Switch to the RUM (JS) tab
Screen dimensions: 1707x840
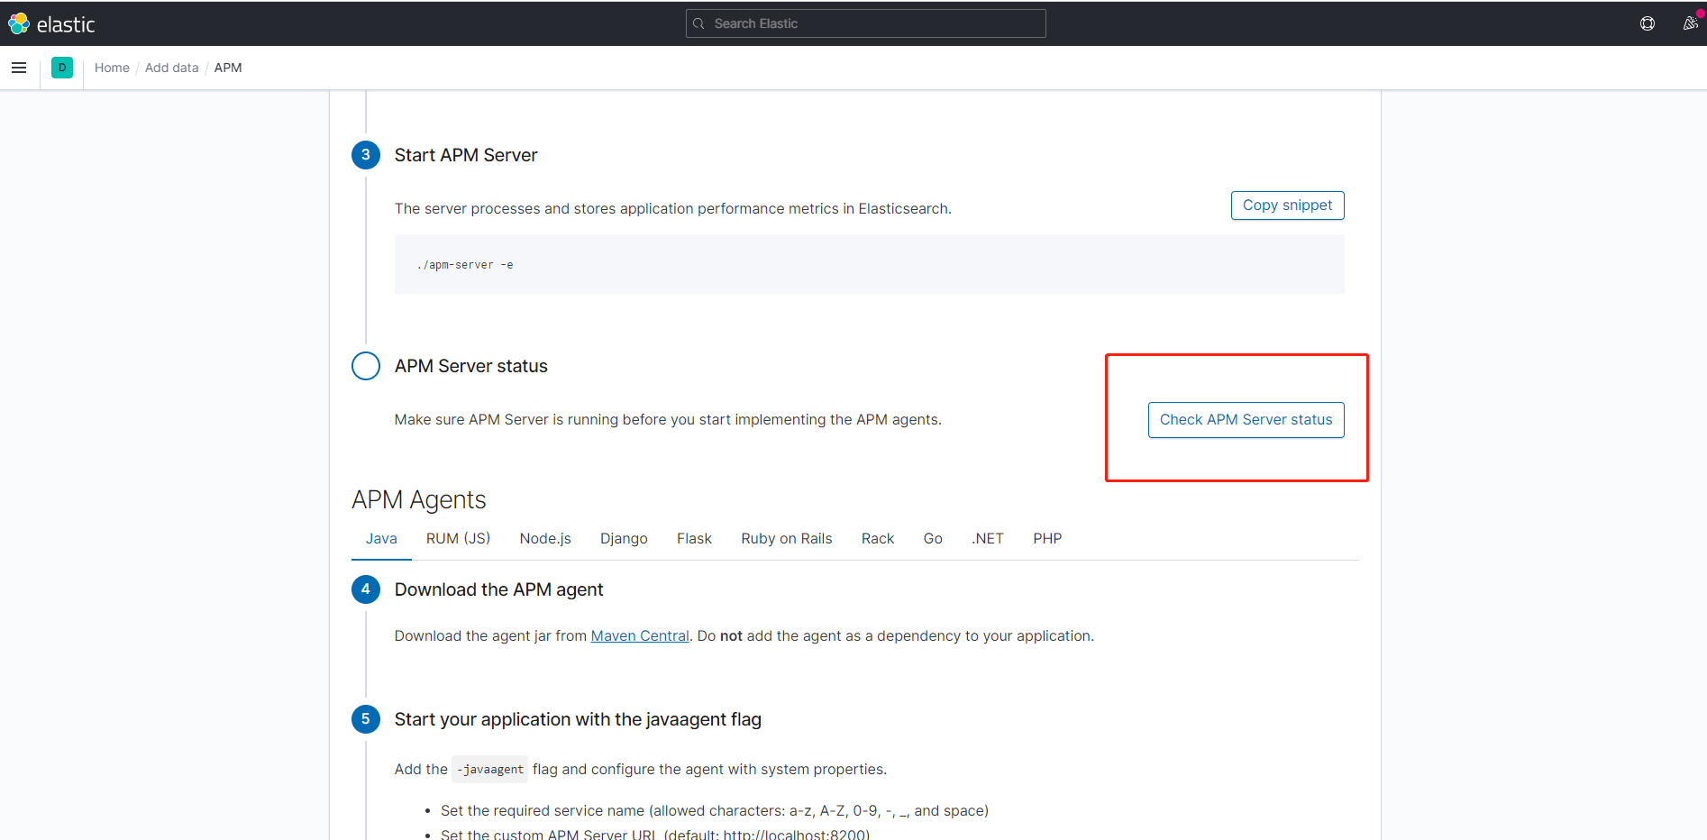click(458, 538)
